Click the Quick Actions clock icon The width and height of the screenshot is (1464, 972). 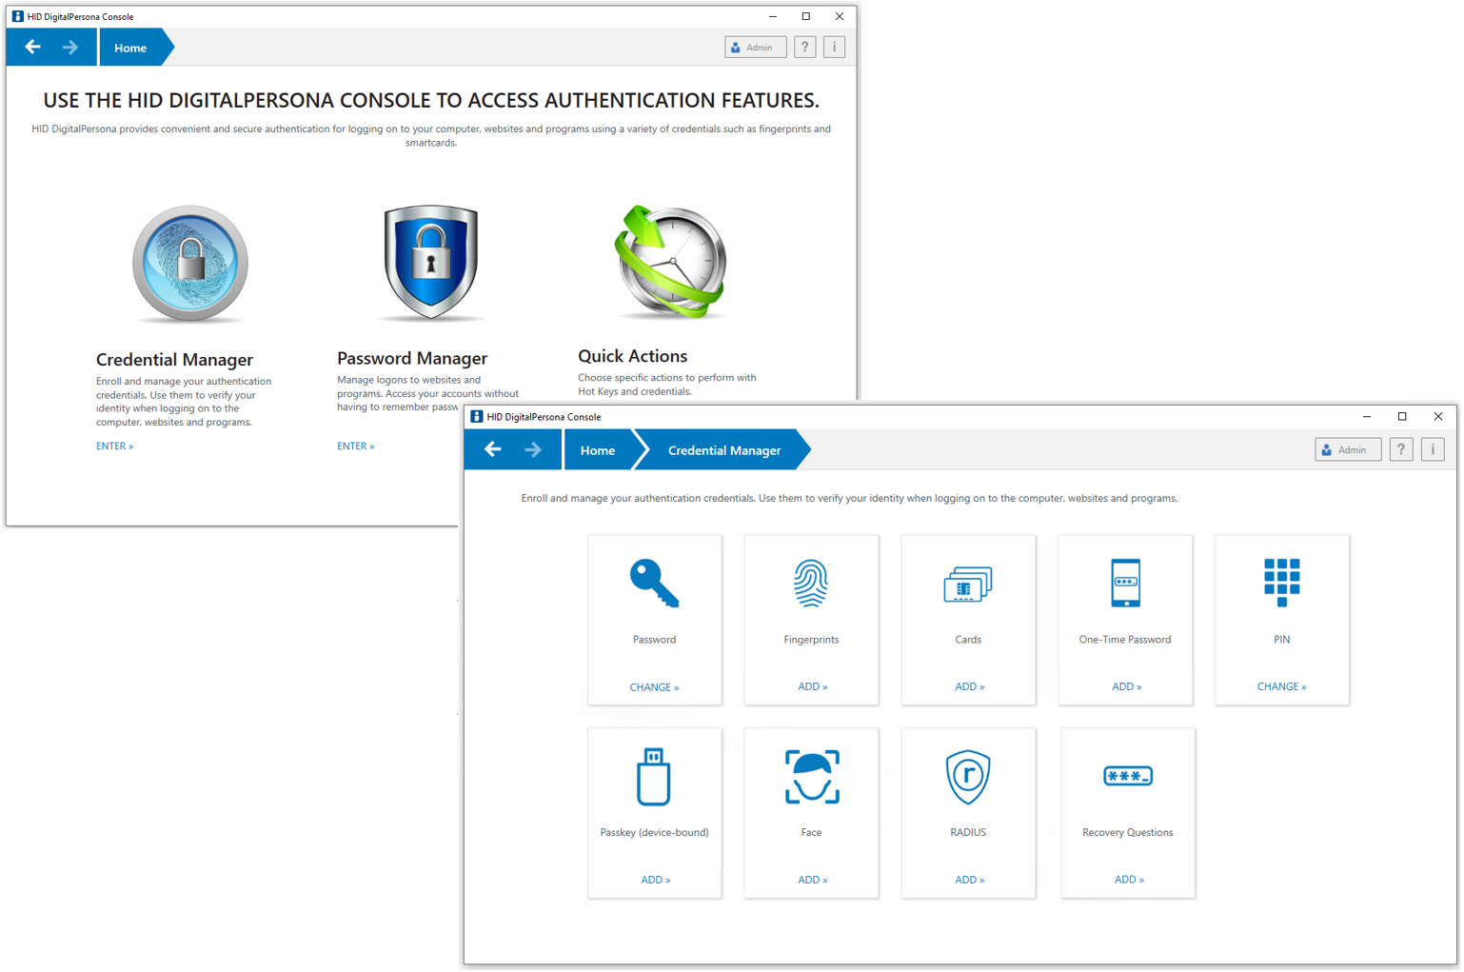671,262
